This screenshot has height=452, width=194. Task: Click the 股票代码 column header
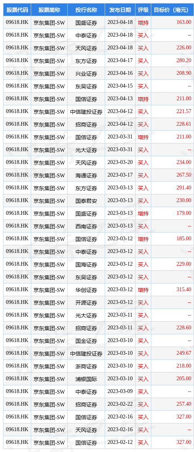tap(17, 10)
